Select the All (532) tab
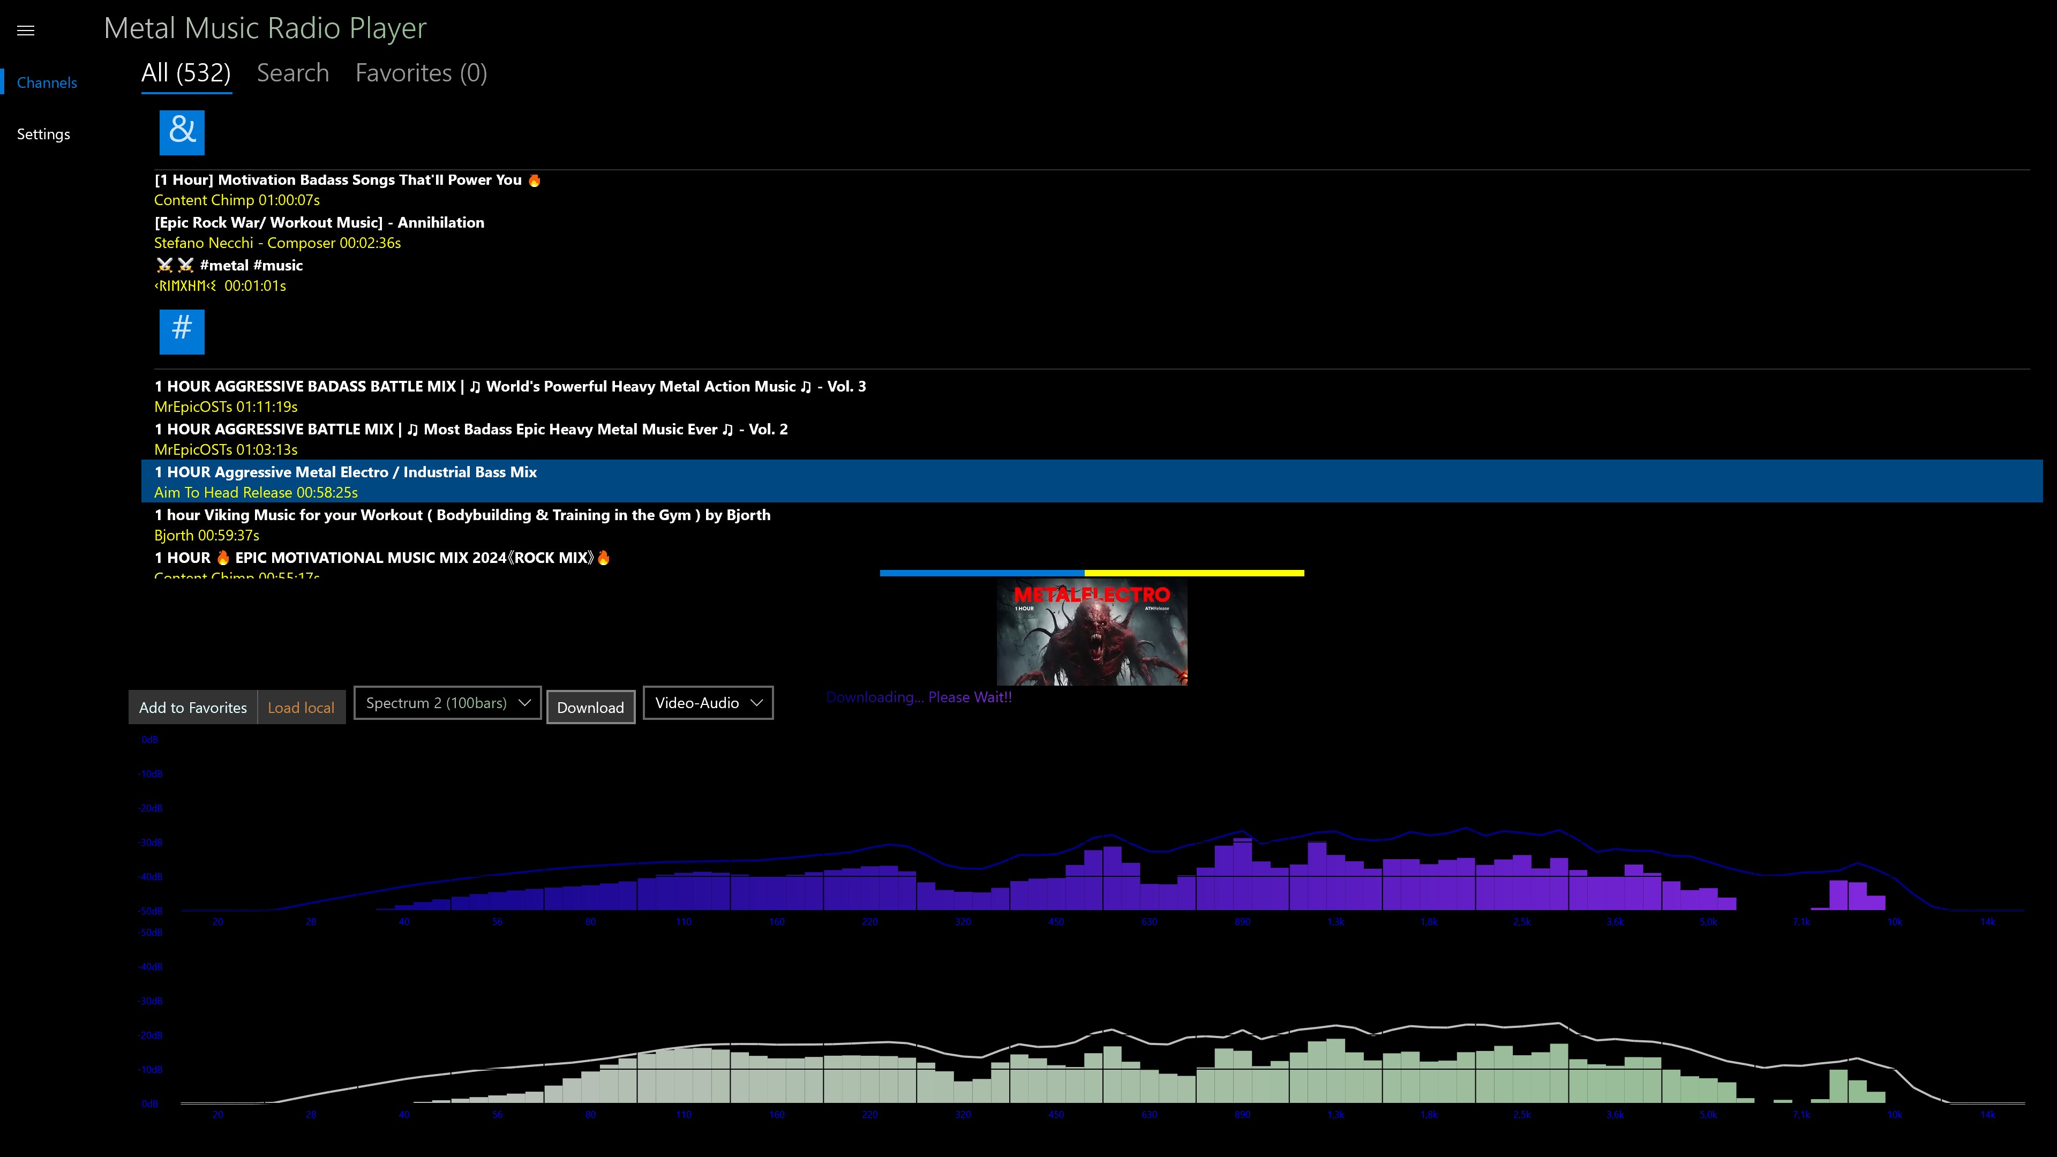The width and height of the screenshot is (2057, 1157). point(186,73)
